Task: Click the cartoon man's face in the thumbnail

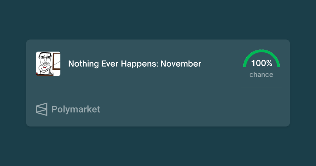Action: tap(45, 59)
